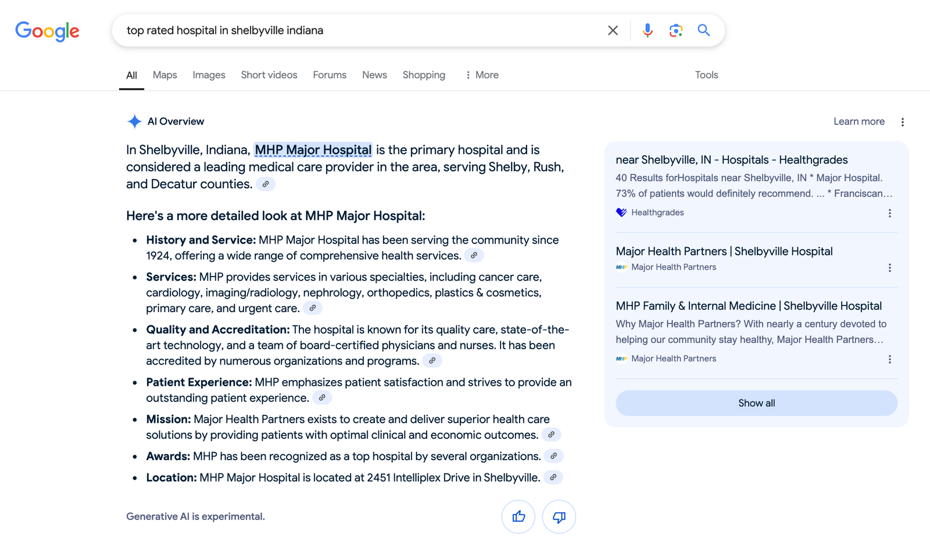The height and width of the screenshot is (545, 930).
Task: Submit search with magnifying glass icon
Action: (704, 30)
